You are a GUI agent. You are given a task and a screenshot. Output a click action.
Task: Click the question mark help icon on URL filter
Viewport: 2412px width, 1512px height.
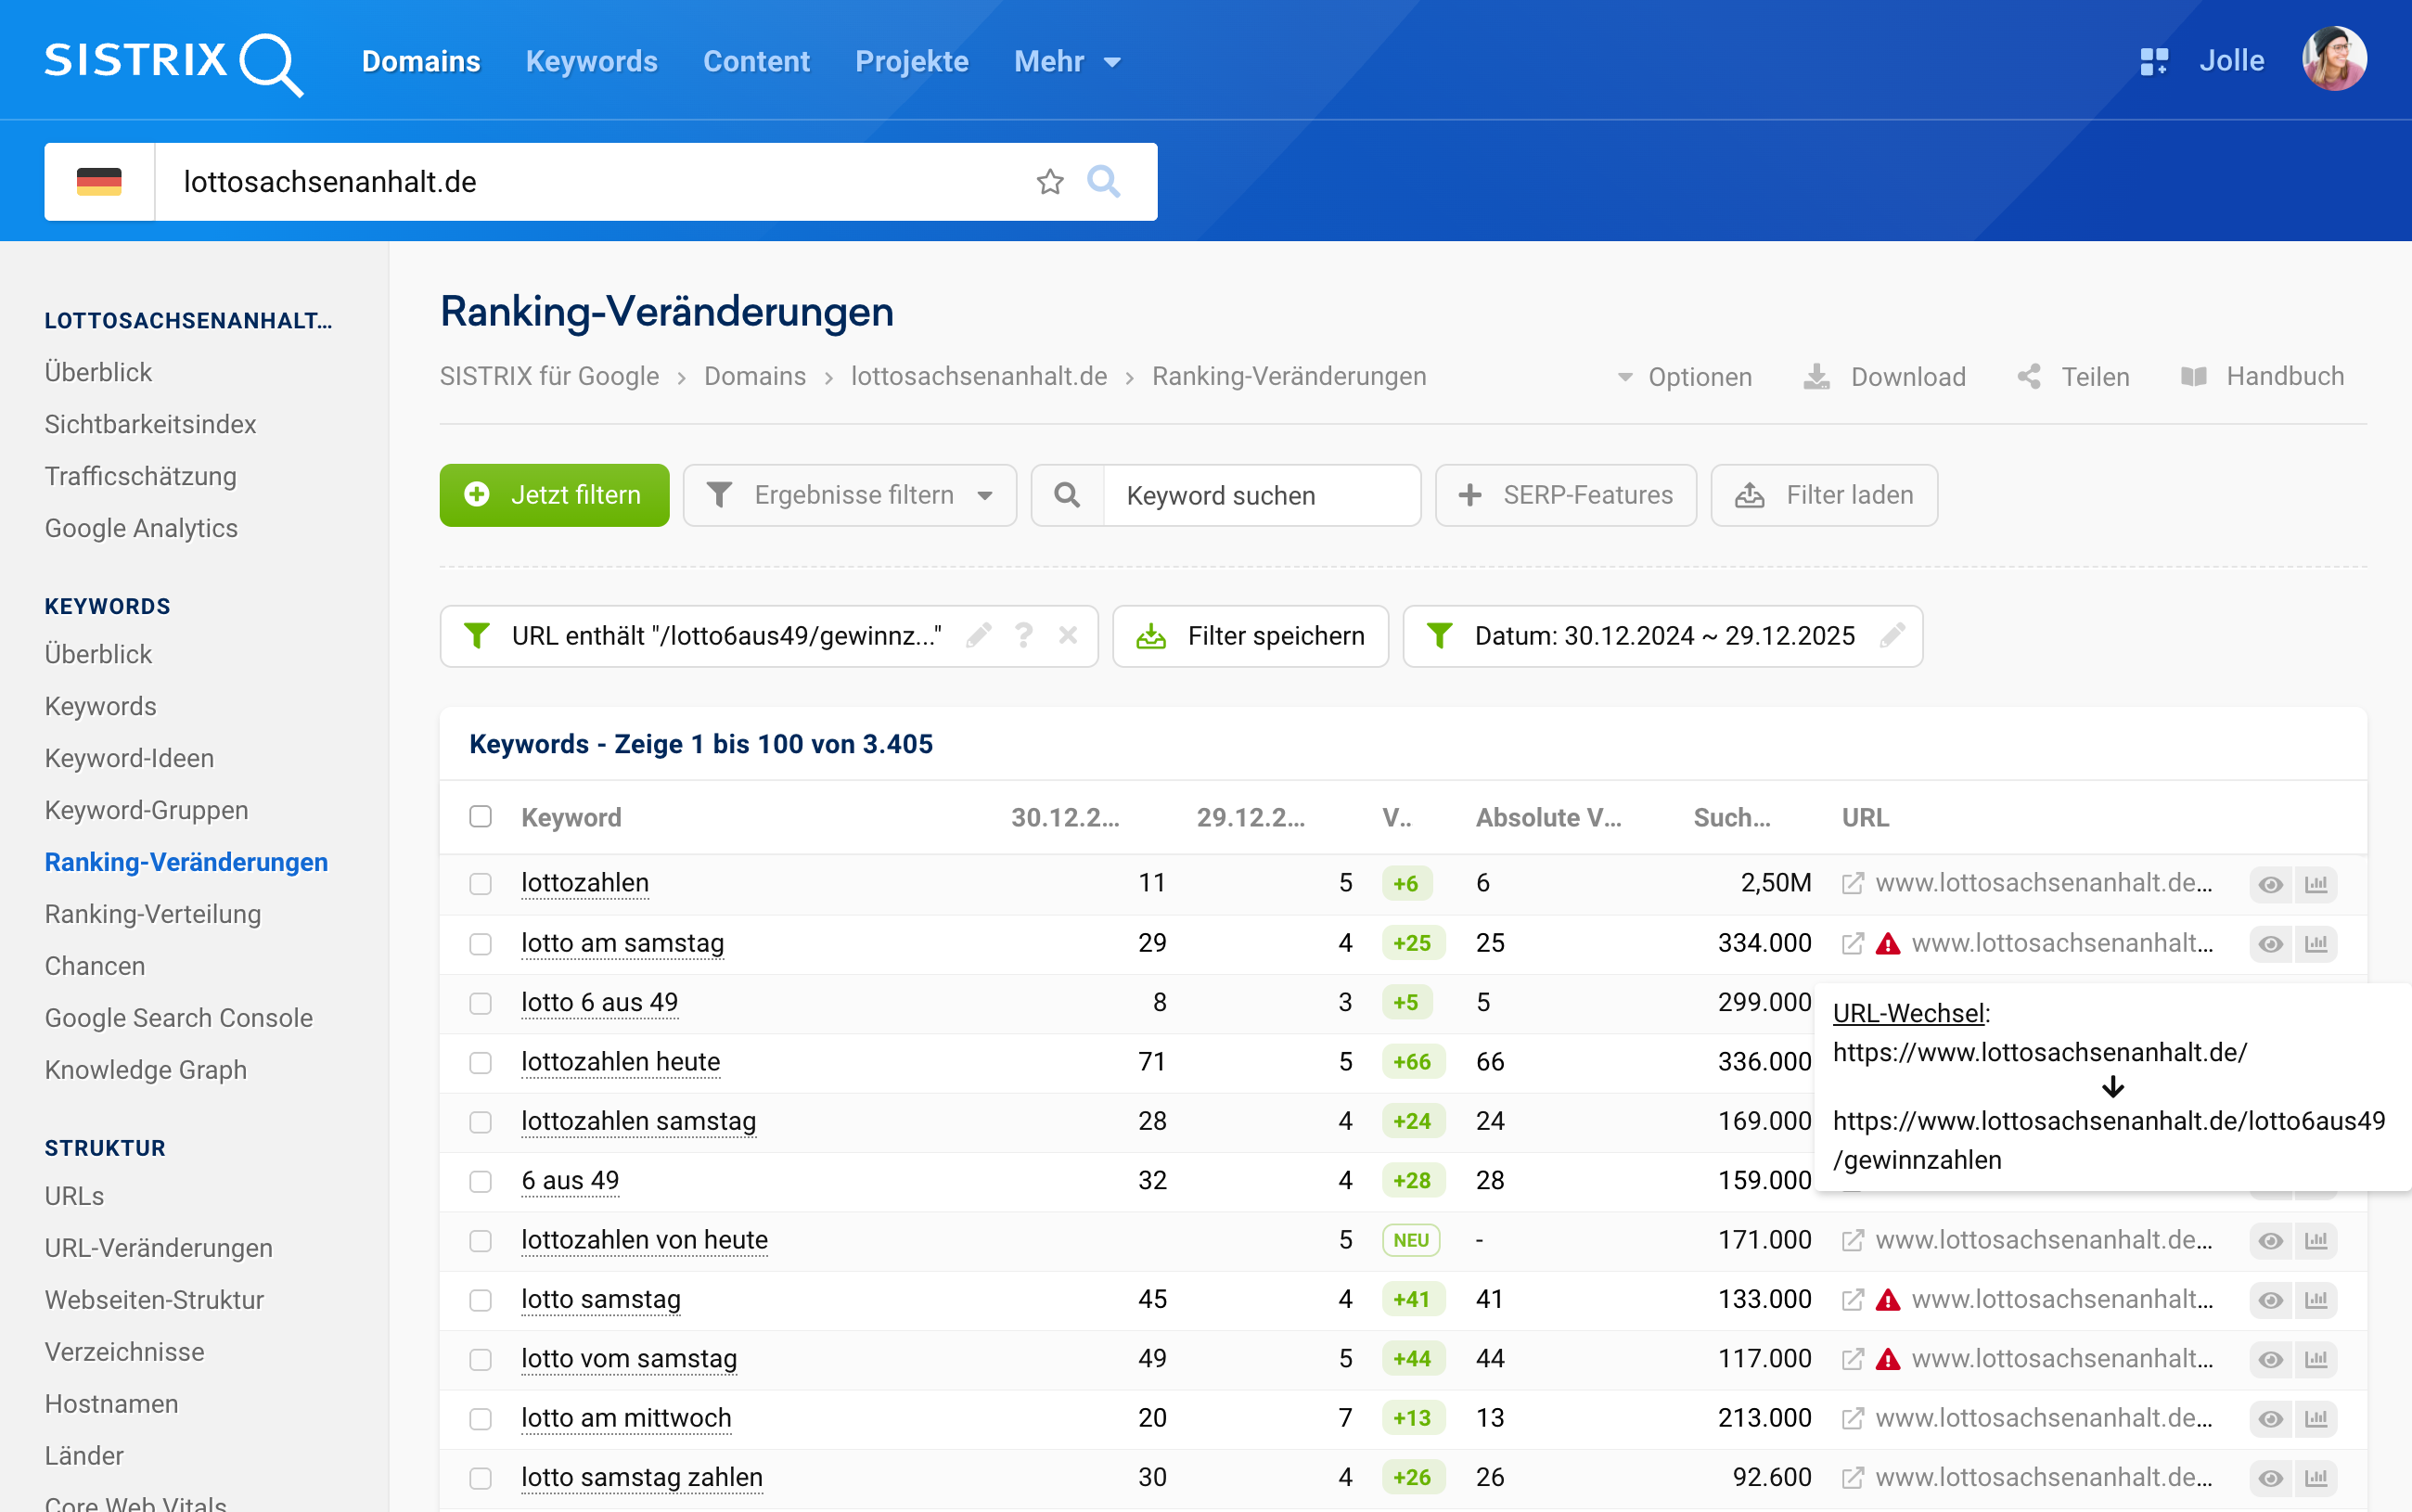click(x=1023, y=636)
